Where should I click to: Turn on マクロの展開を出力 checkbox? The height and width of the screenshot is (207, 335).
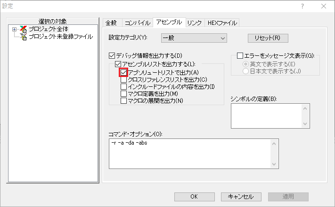[124, 101]
